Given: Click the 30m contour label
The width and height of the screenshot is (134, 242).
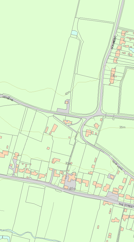Looking at the screenshot, I should (x=68, y=163).
